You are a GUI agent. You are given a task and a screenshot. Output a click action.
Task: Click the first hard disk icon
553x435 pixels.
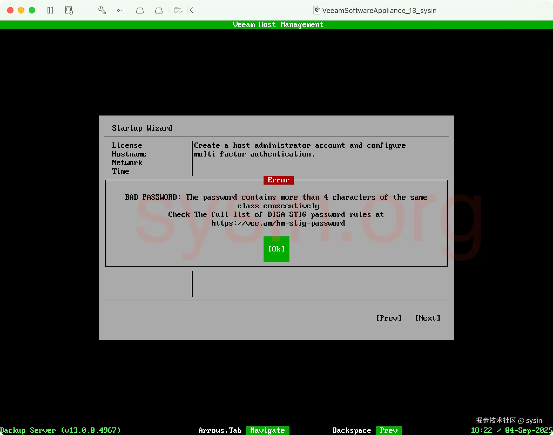pos(140,11)
